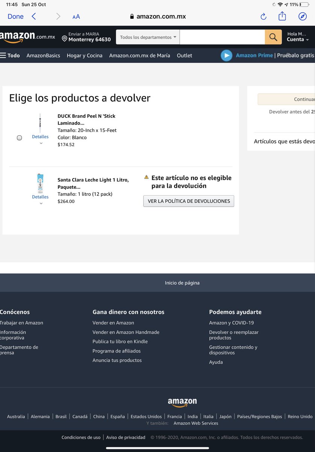Tap Done to close the browser view
315x452 pixels.
pyautogui.click(x=15, y=16)
